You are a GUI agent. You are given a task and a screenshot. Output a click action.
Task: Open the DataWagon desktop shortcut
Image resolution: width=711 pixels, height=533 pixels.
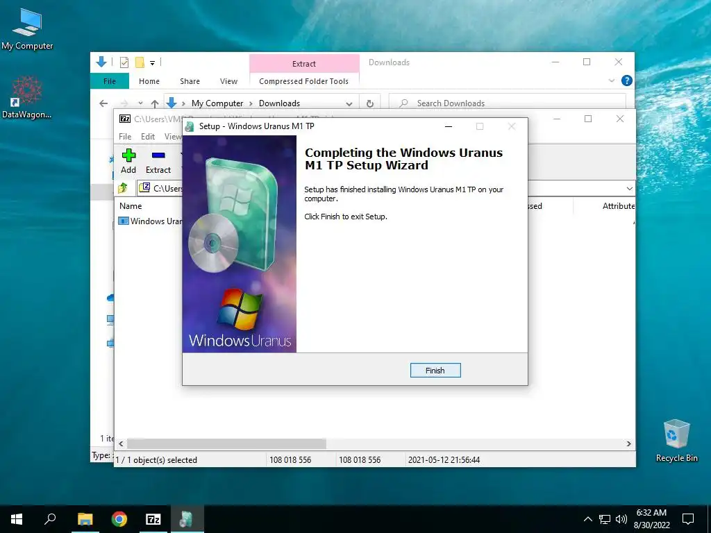click(27, 97)
